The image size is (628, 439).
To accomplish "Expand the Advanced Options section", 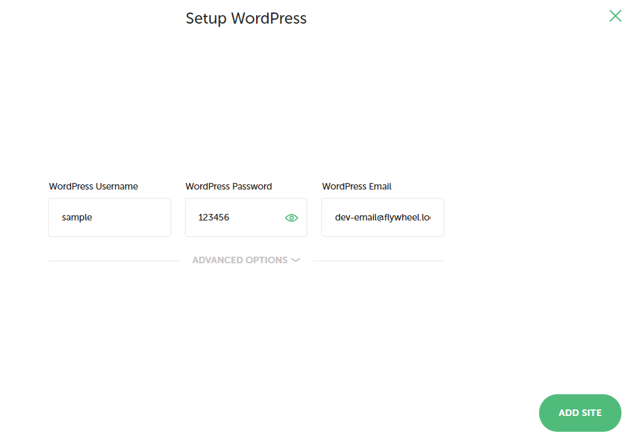I will coord(246,260).
